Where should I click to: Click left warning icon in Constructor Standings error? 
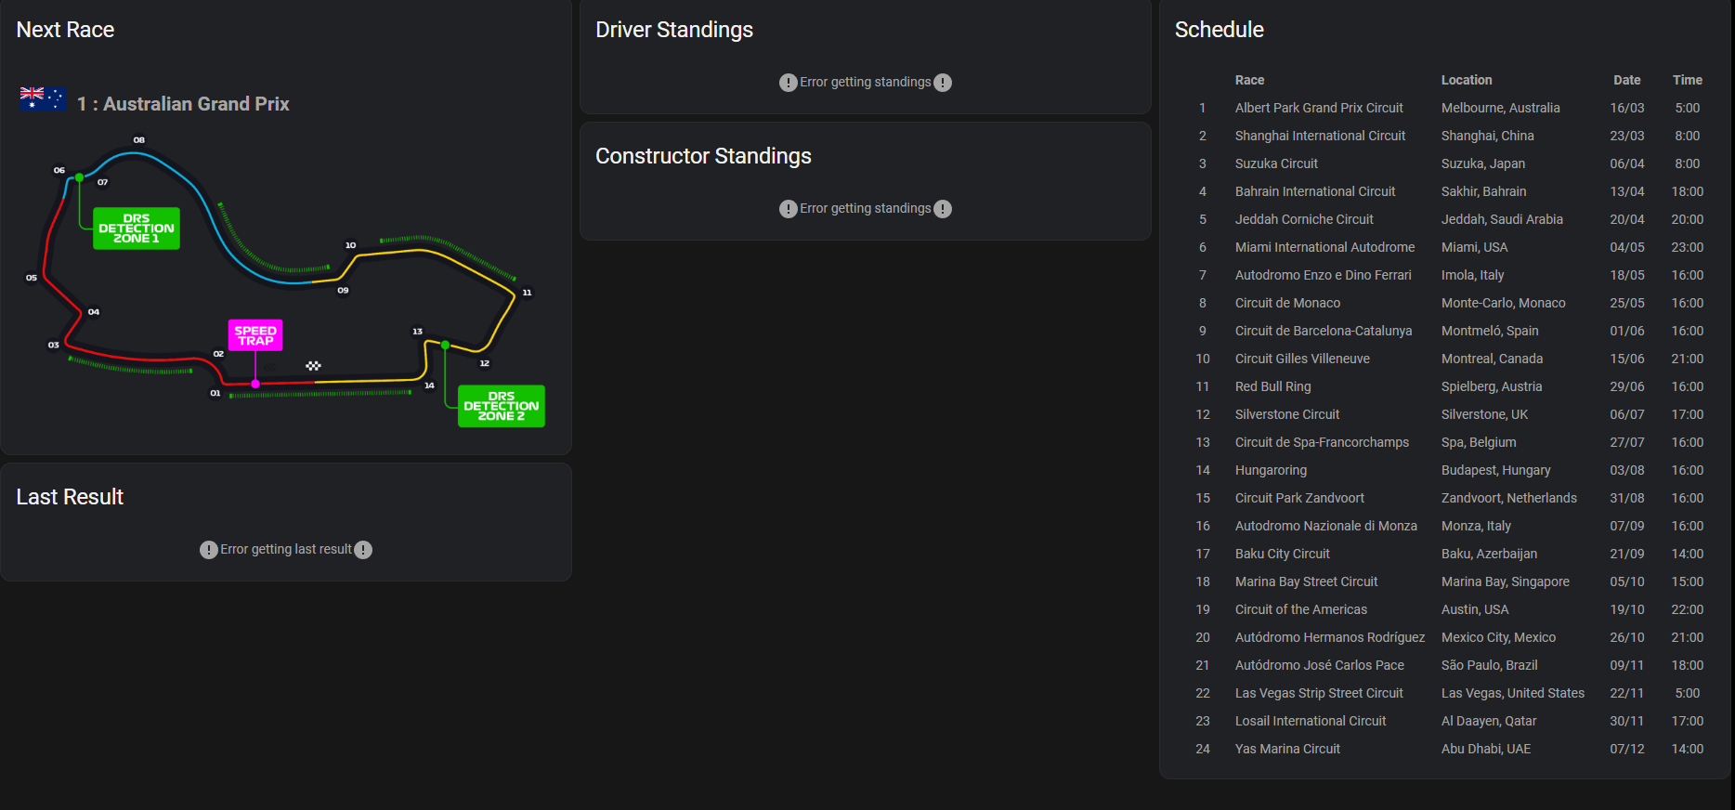(x=789, y=209)
